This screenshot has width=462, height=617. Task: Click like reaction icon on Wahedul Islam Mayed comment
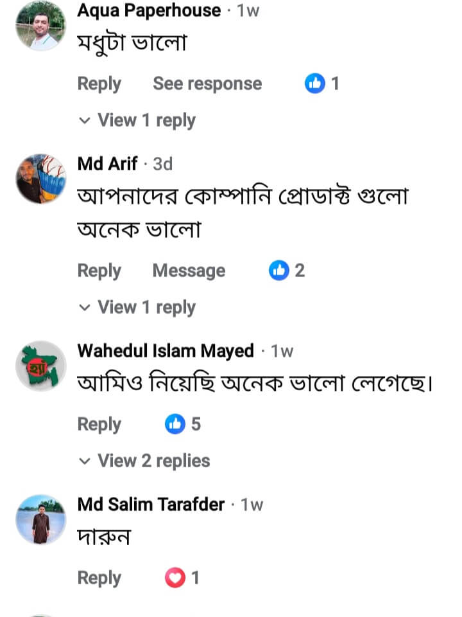click(x=175, y=424)
